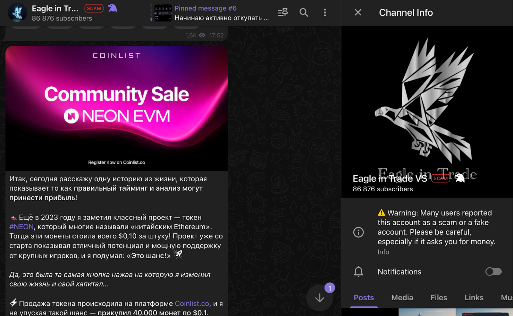
Task: Click the Info label under the warning
Action: (x=383, y=252)
